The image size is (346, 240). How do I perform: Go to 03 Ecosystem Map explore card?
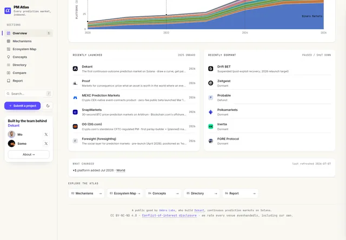tap(125, 193)
